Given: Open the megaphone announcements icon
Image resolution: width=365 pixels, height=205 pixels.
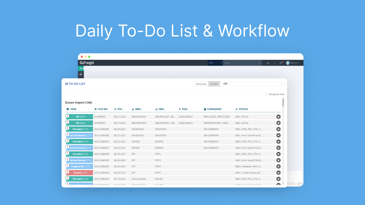Looking at the screenshot, I should pyautogui.click(x=281, y=63).
